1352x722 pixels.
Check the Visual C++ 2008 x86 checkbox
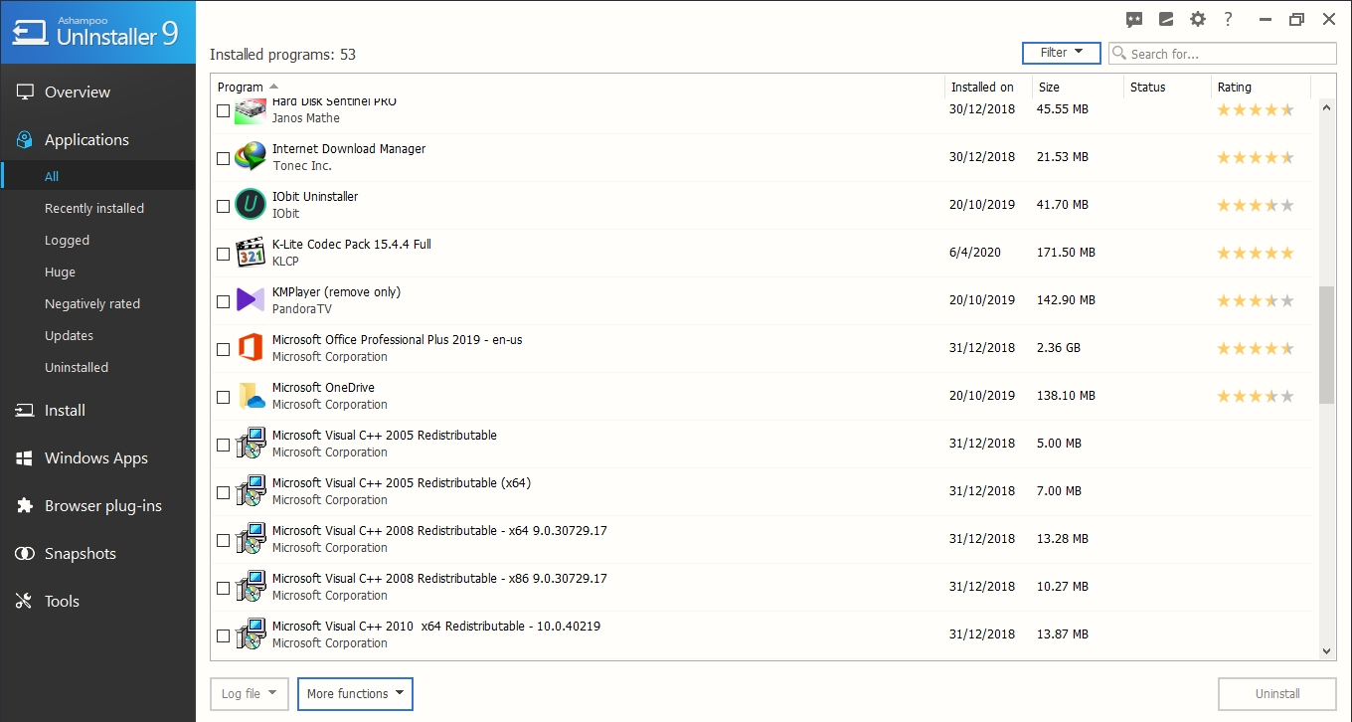pos(223,588)
